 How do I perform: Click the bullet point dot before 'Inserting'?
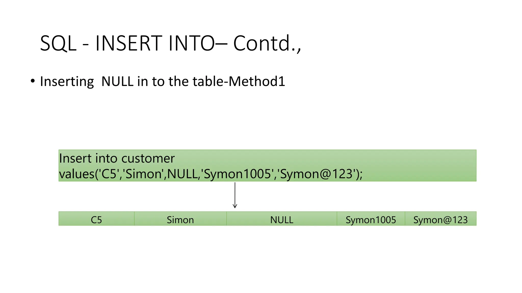tap(32, 81)
